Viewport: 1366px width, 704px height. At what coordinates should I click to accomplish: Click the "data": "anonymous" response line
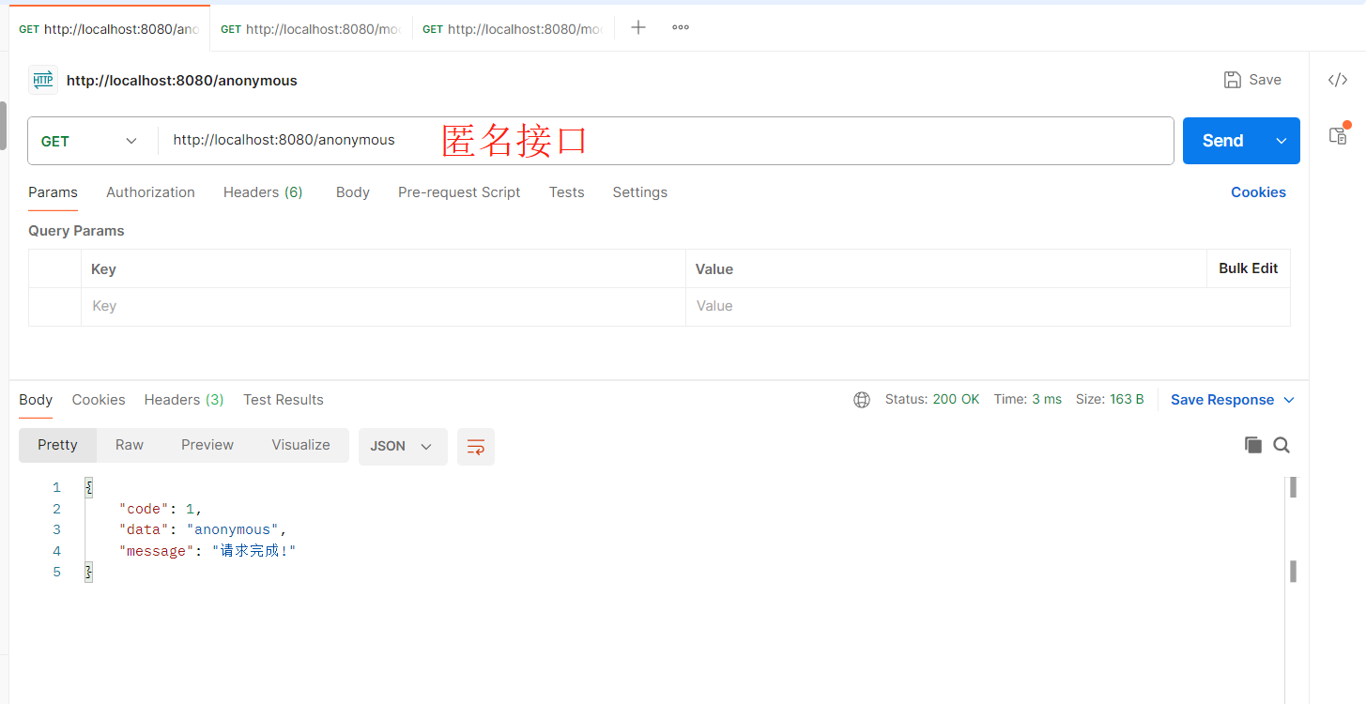[x=203, y=530]
